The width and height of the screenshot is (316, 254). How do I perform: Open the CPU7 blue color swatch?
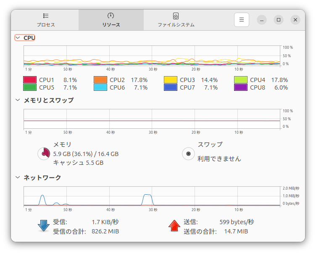point(171,87)
